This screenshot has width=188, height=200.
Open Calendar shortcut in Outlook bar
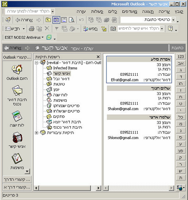point(17,116)
